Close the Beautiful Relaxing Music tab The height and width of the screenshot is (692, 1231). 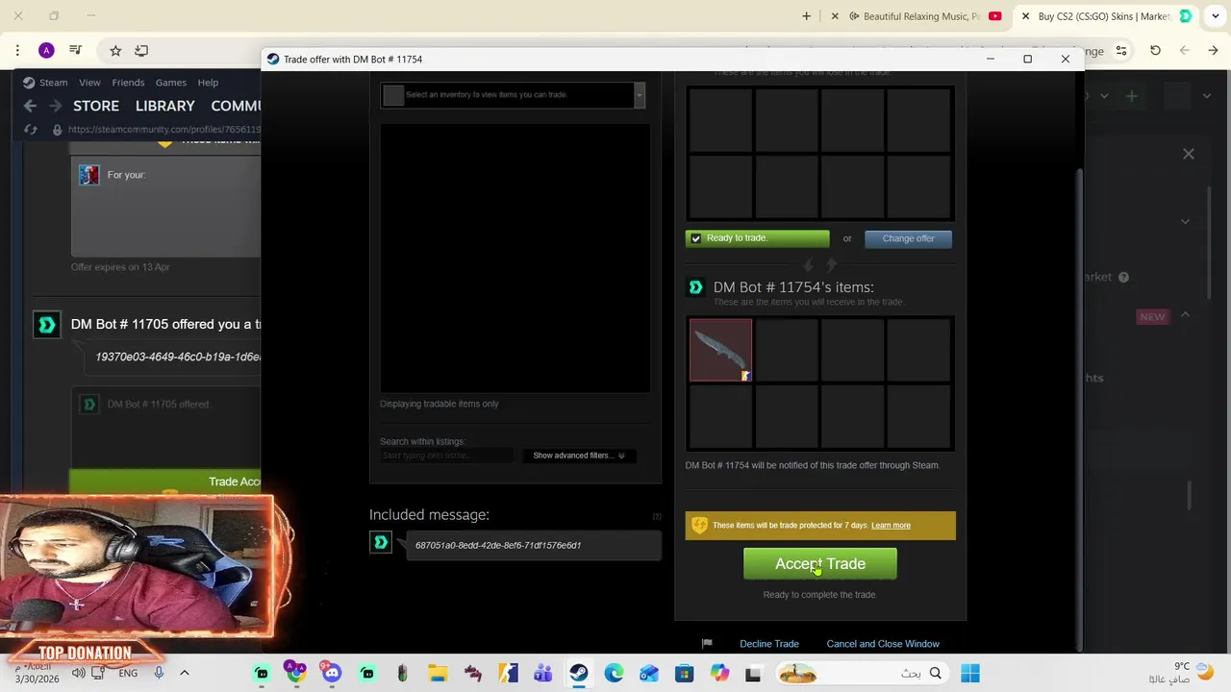coord(835,16)
